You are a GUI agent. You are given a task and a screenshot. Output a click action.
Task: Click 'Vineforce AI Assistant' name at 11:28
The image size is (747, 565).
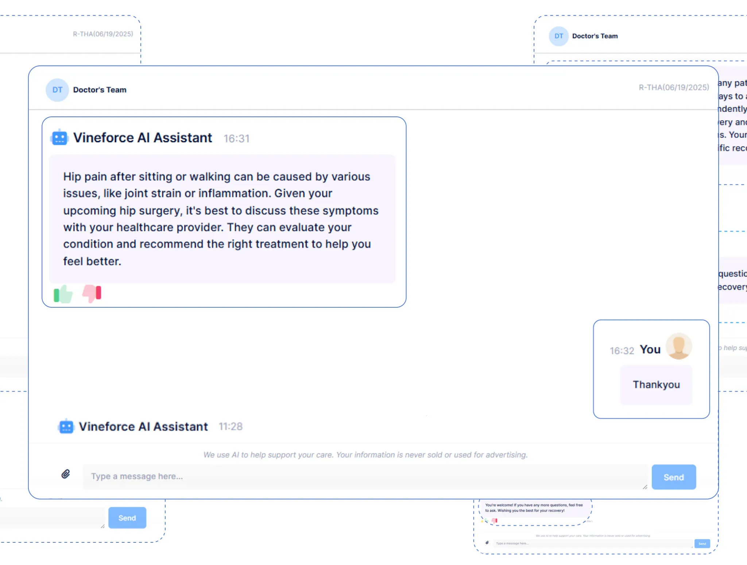(143, 427)
